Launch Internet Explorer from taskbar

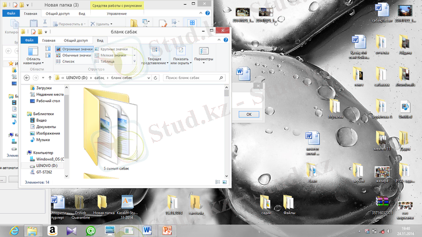point(13,230)
